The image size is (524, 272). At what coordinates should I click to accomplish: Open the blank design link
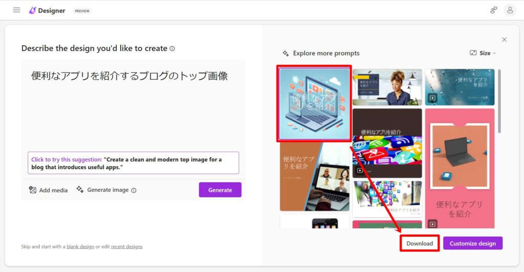coord(80,246)
